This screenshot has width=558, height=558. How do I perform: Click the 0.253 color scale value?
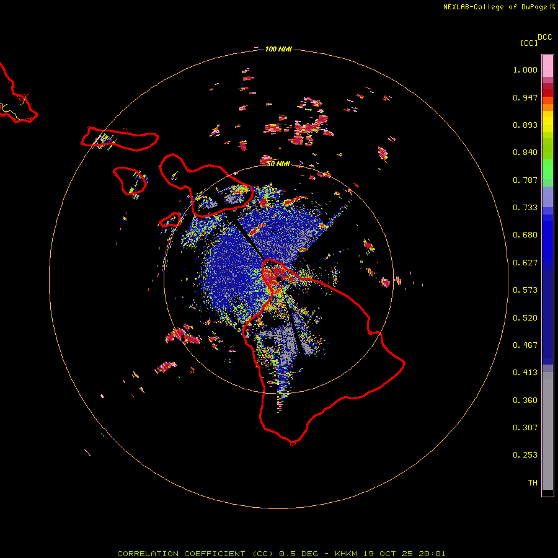[x=525, y=455]
